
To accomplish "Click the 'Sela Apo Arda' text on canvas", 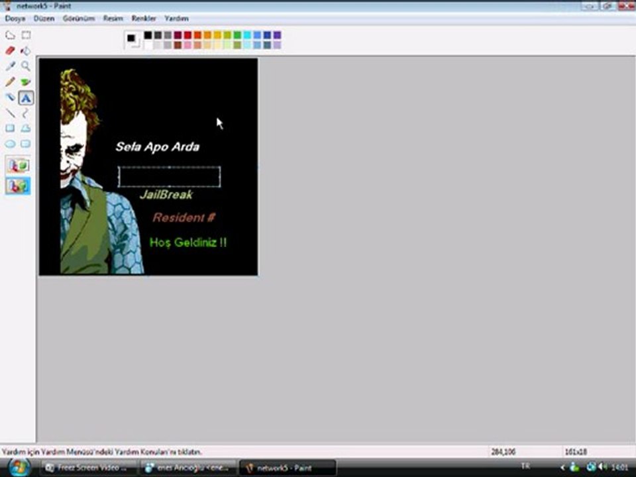I will coord(158,147).
